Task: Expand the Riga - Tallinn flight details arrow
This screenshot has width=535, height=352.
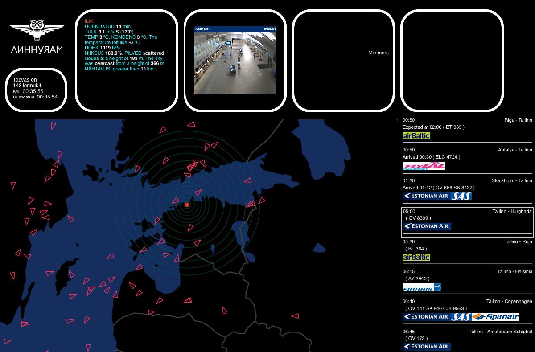Action: pyautogui.click(x=397, y=119)
